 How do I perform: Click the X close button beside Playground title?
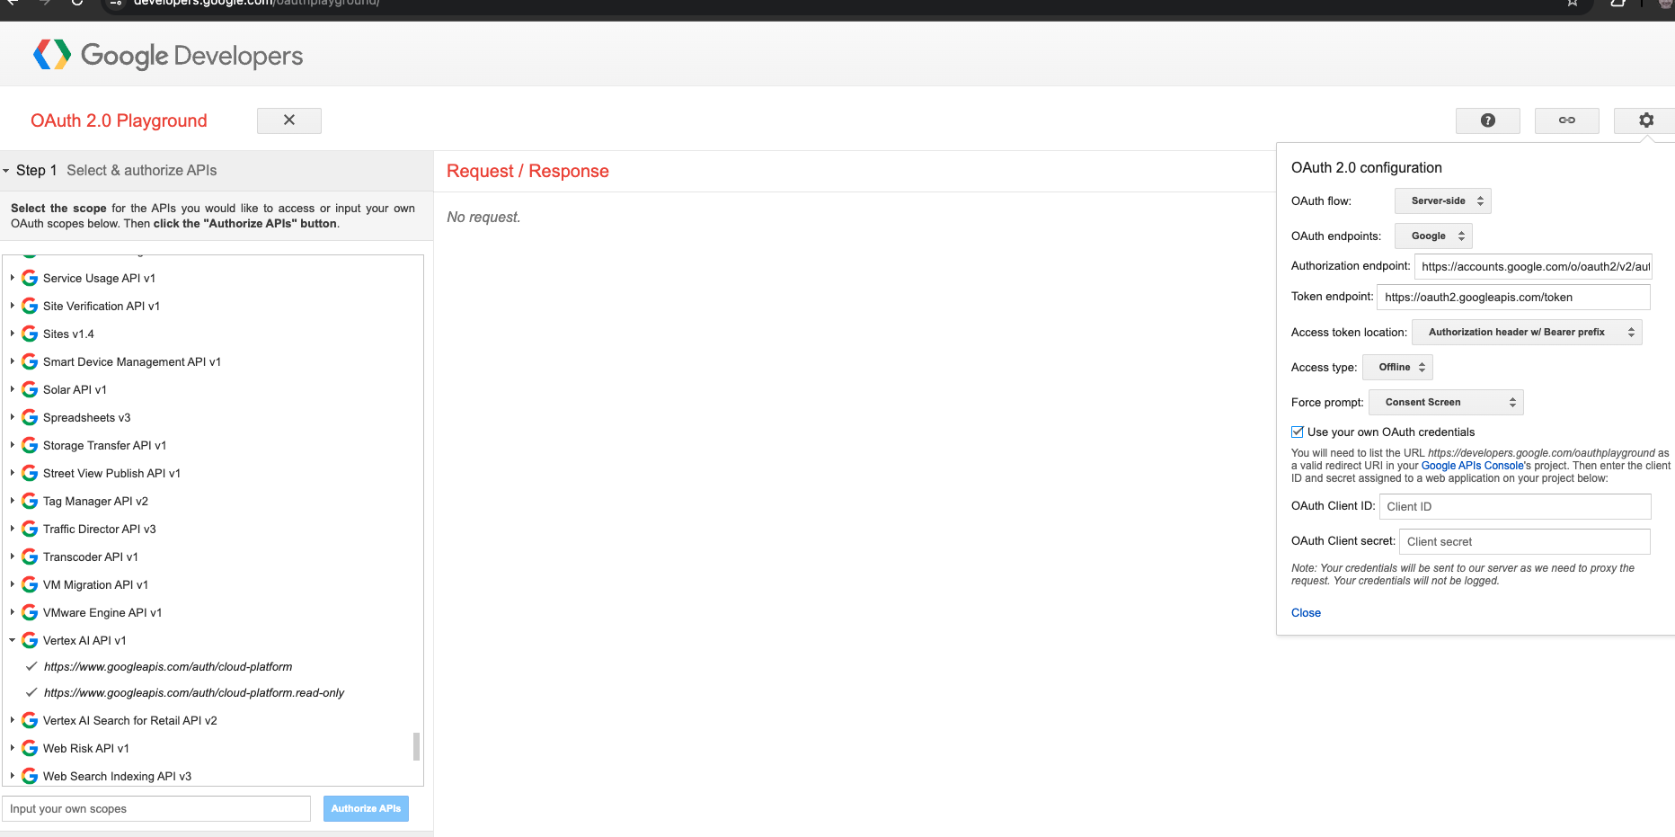point(288,120)
